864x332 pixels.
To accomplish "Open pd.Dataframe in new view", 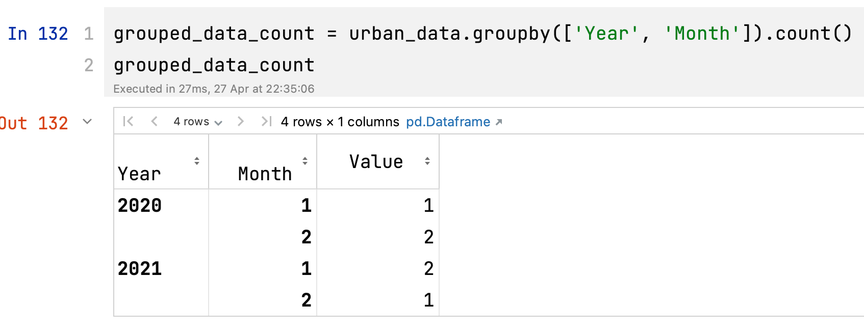I will (448, 122).
